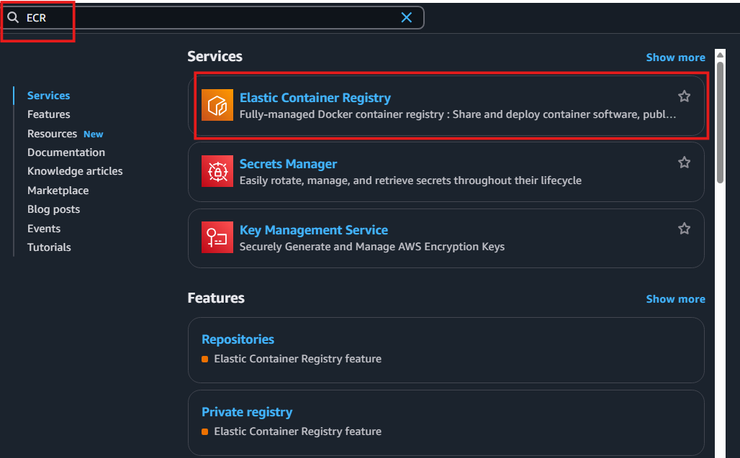Viewport: 740px width, 458px height.
Task: Clear the ECR search text
Action: [406, 18]
